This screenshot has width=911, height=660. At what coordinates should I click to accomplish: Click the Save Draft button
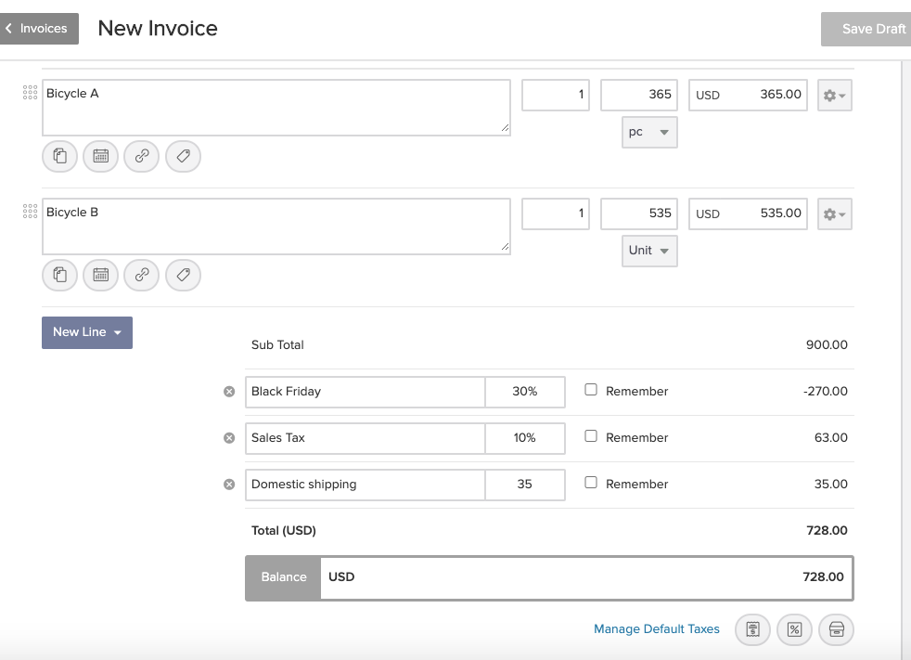click(x=866, y=29)
